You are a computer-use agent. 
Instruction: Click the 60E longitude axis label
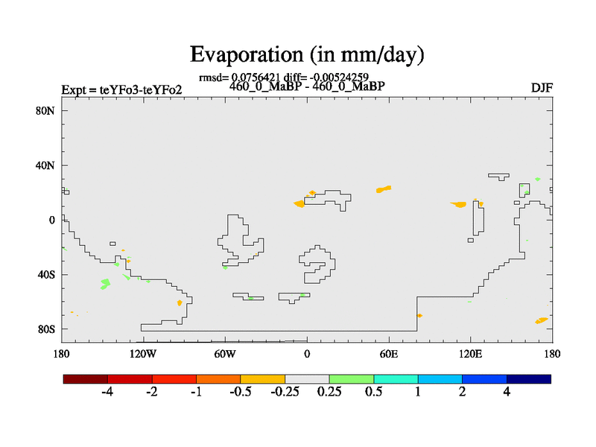tap(389, 352)
